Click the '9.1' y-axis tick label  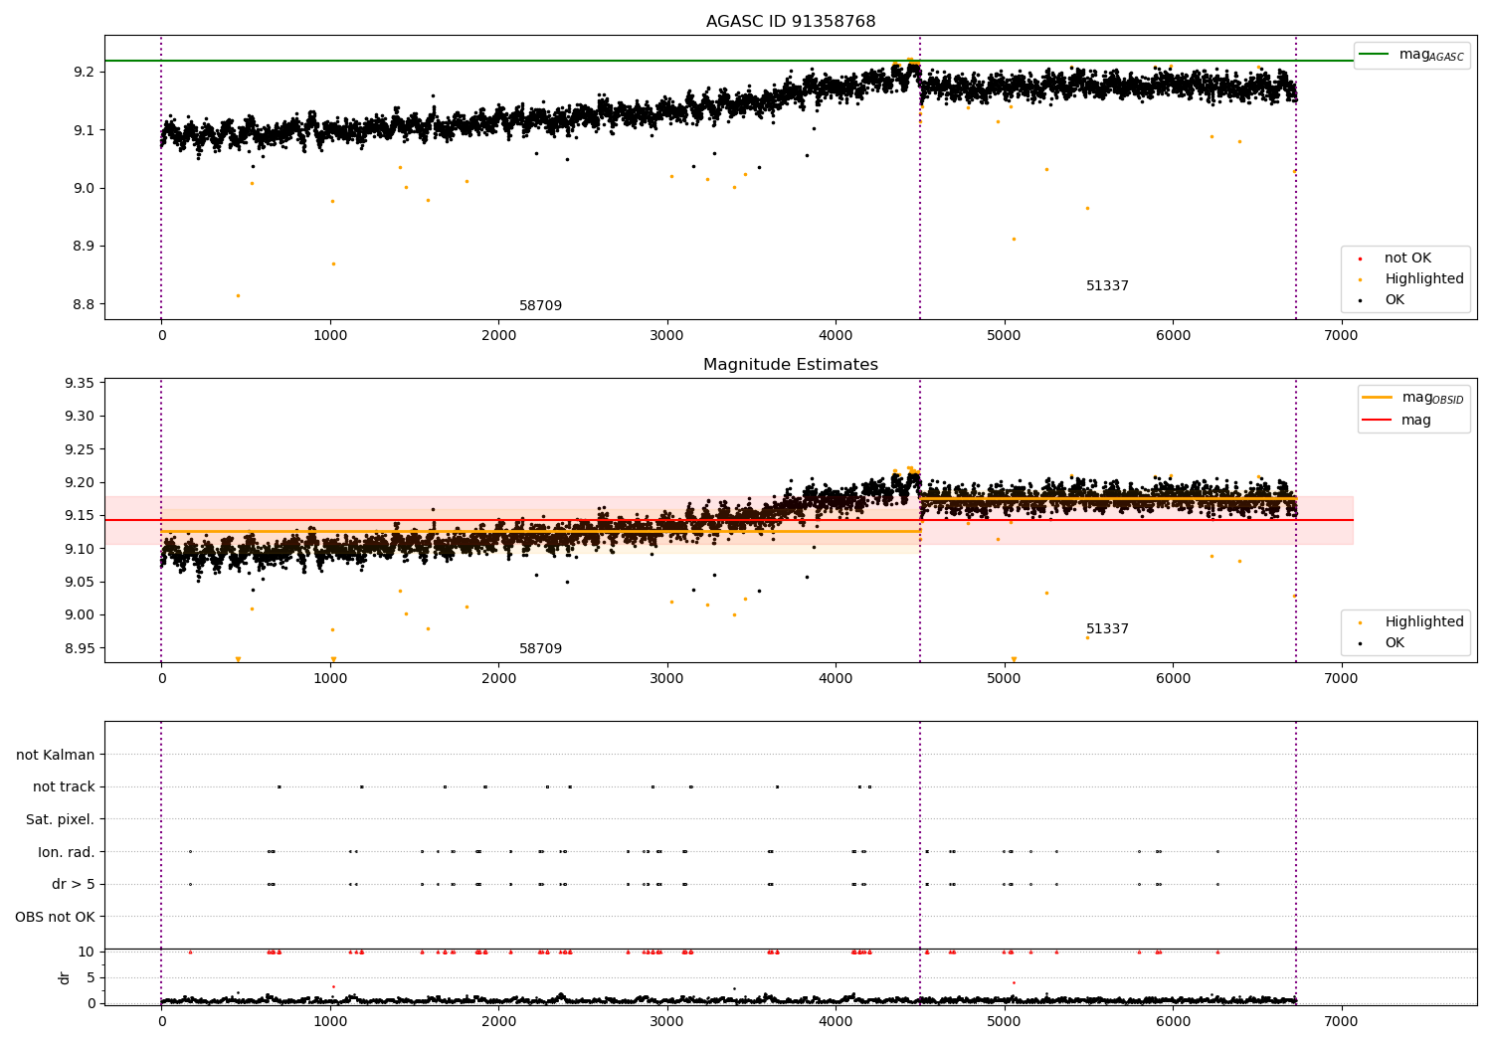click(84, 130)
